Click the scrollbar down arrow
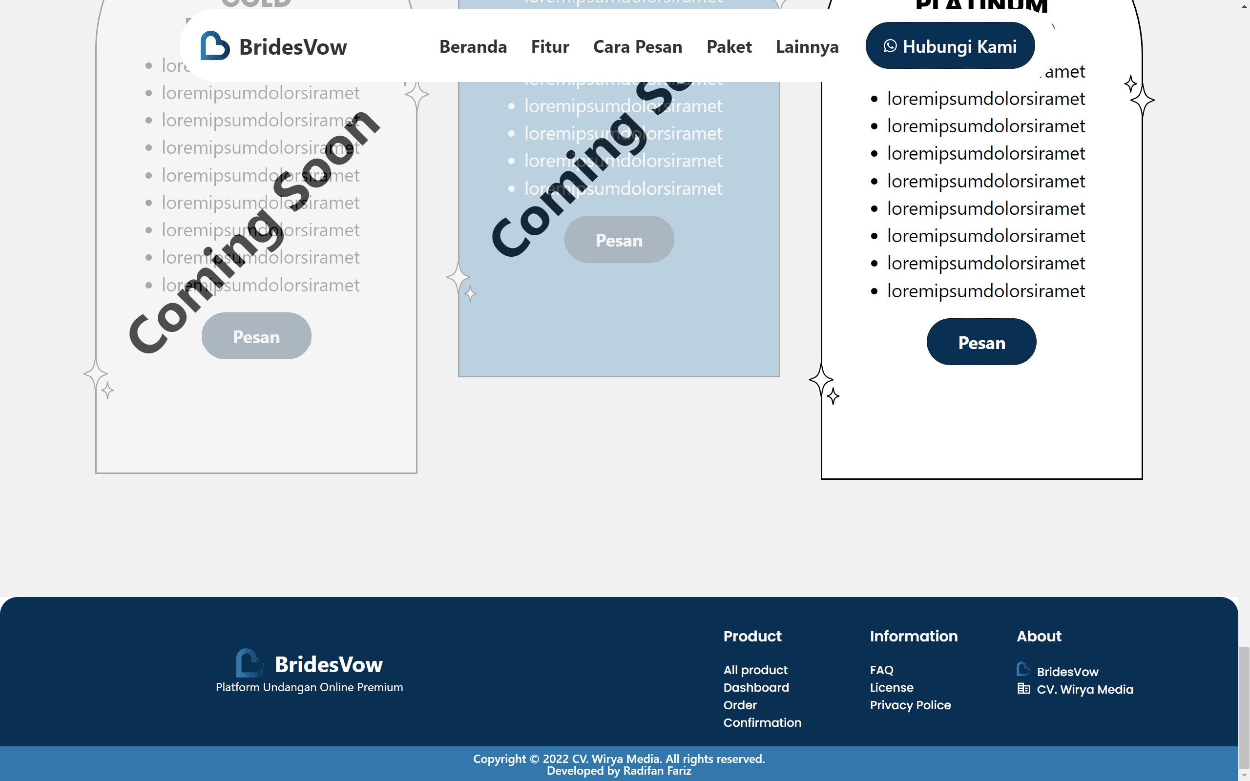Image resolution: width=1250 pixels, height=781 pixels. (x=1244, y=775)
